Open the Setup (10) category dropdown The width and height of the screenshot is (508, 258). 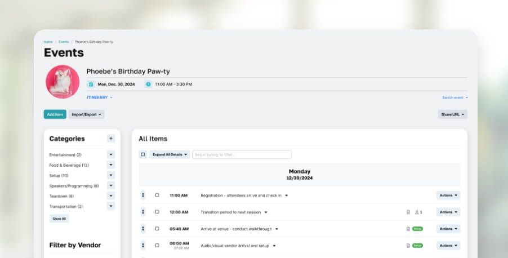[111, 175]
